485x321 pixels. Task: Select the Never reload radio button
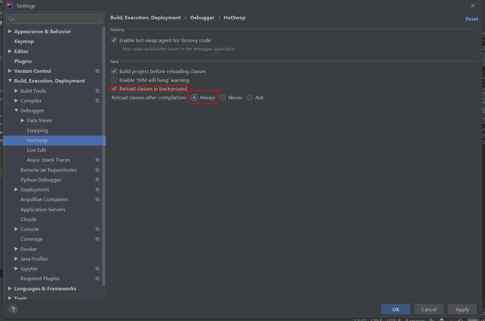click(223, 98)
